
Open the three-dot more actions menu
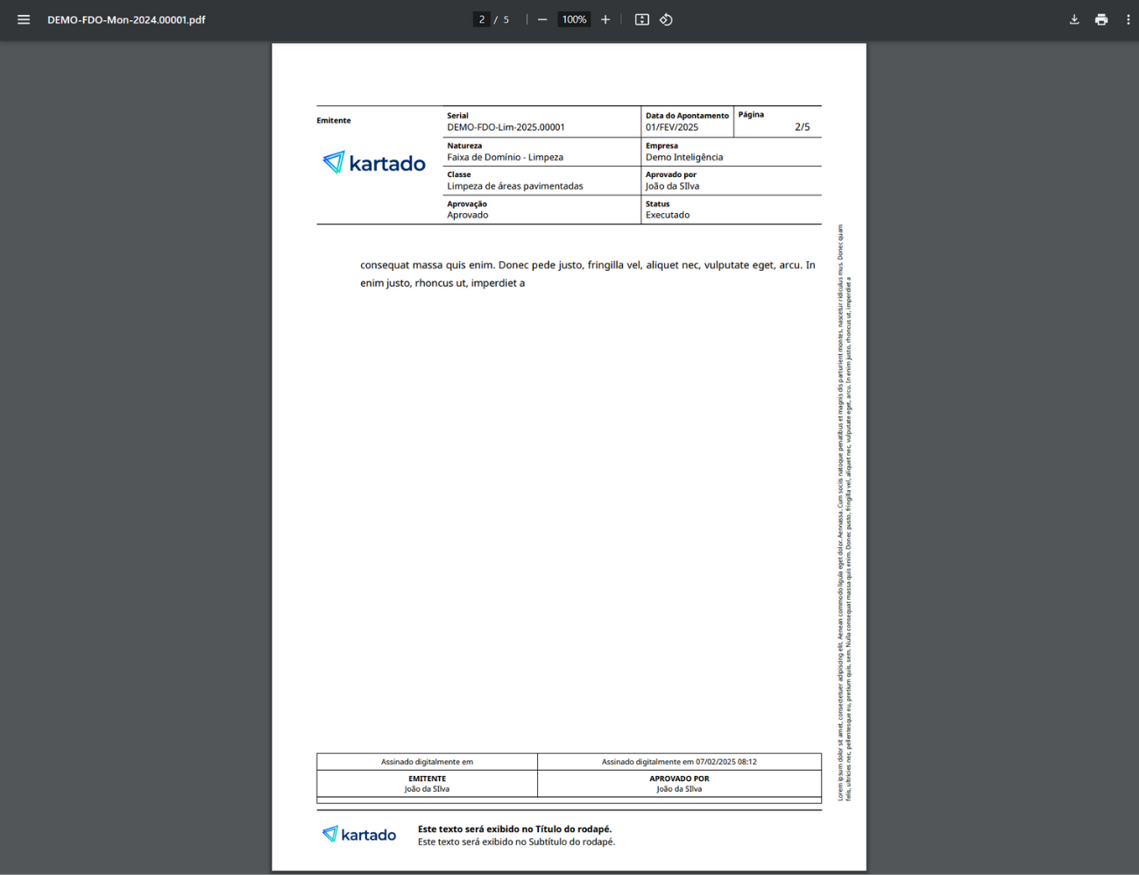(x=1128, y=19)
